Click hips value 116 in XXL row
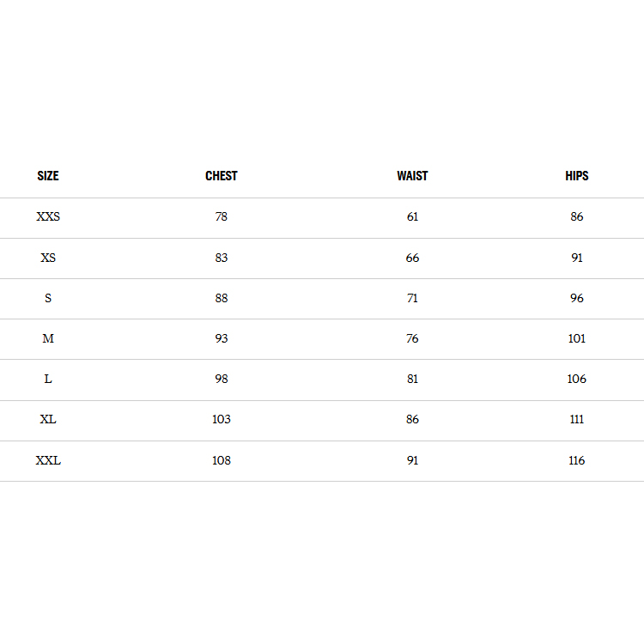The height and width of the screenshot is (644, 644). tap(577, 460)
